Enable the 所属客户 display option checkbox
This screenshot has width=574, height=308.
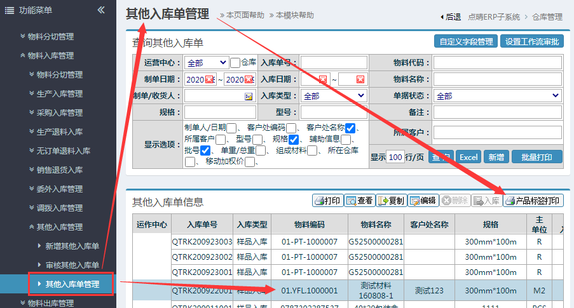click(221, 140)
